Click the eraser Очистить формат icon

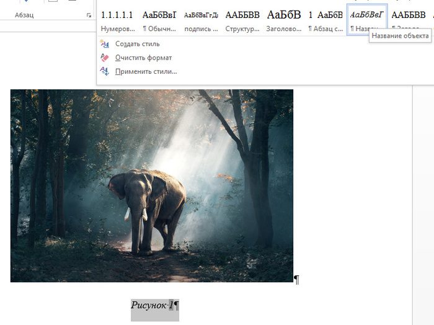click(x=105, y=58)
